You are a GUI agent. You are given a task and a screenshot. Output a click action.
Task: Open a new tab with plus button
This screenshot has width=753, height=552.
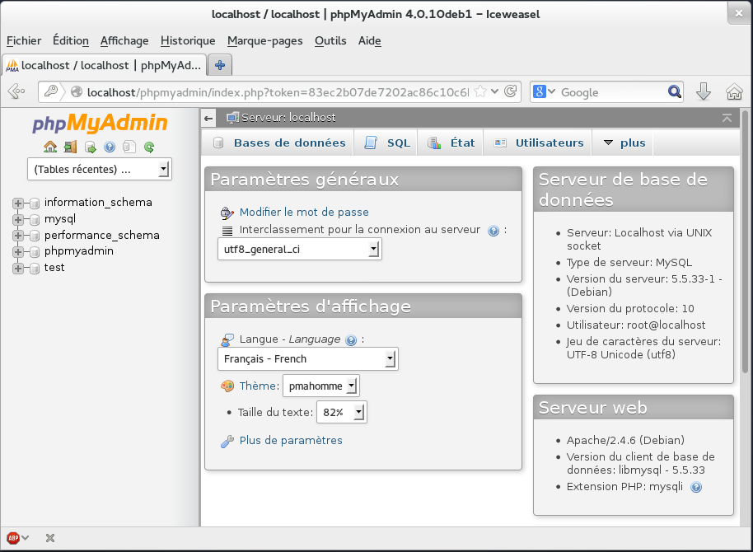tap(220, 65)
